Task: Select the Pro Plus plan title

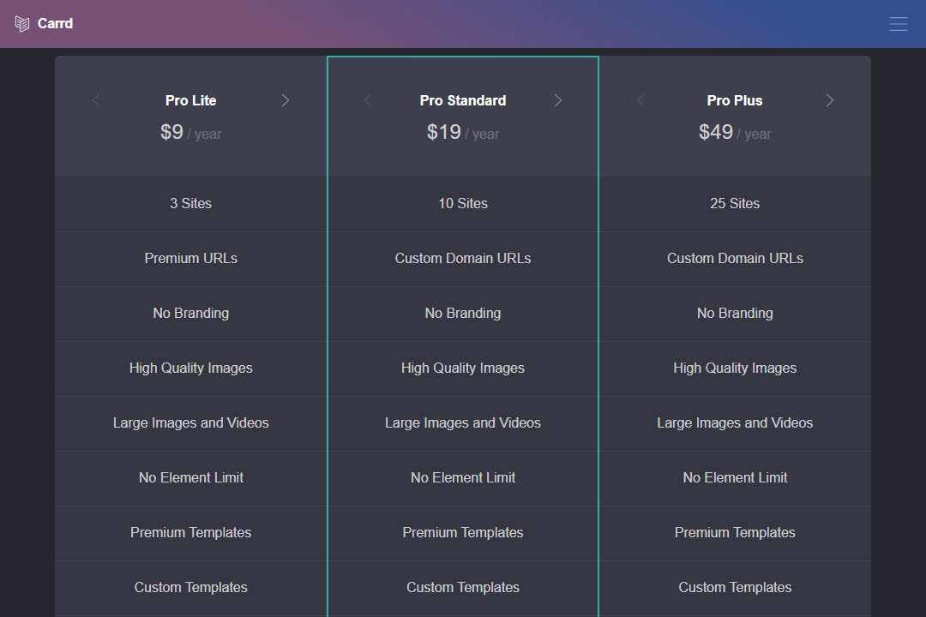Action: click(x=735, y=100)
